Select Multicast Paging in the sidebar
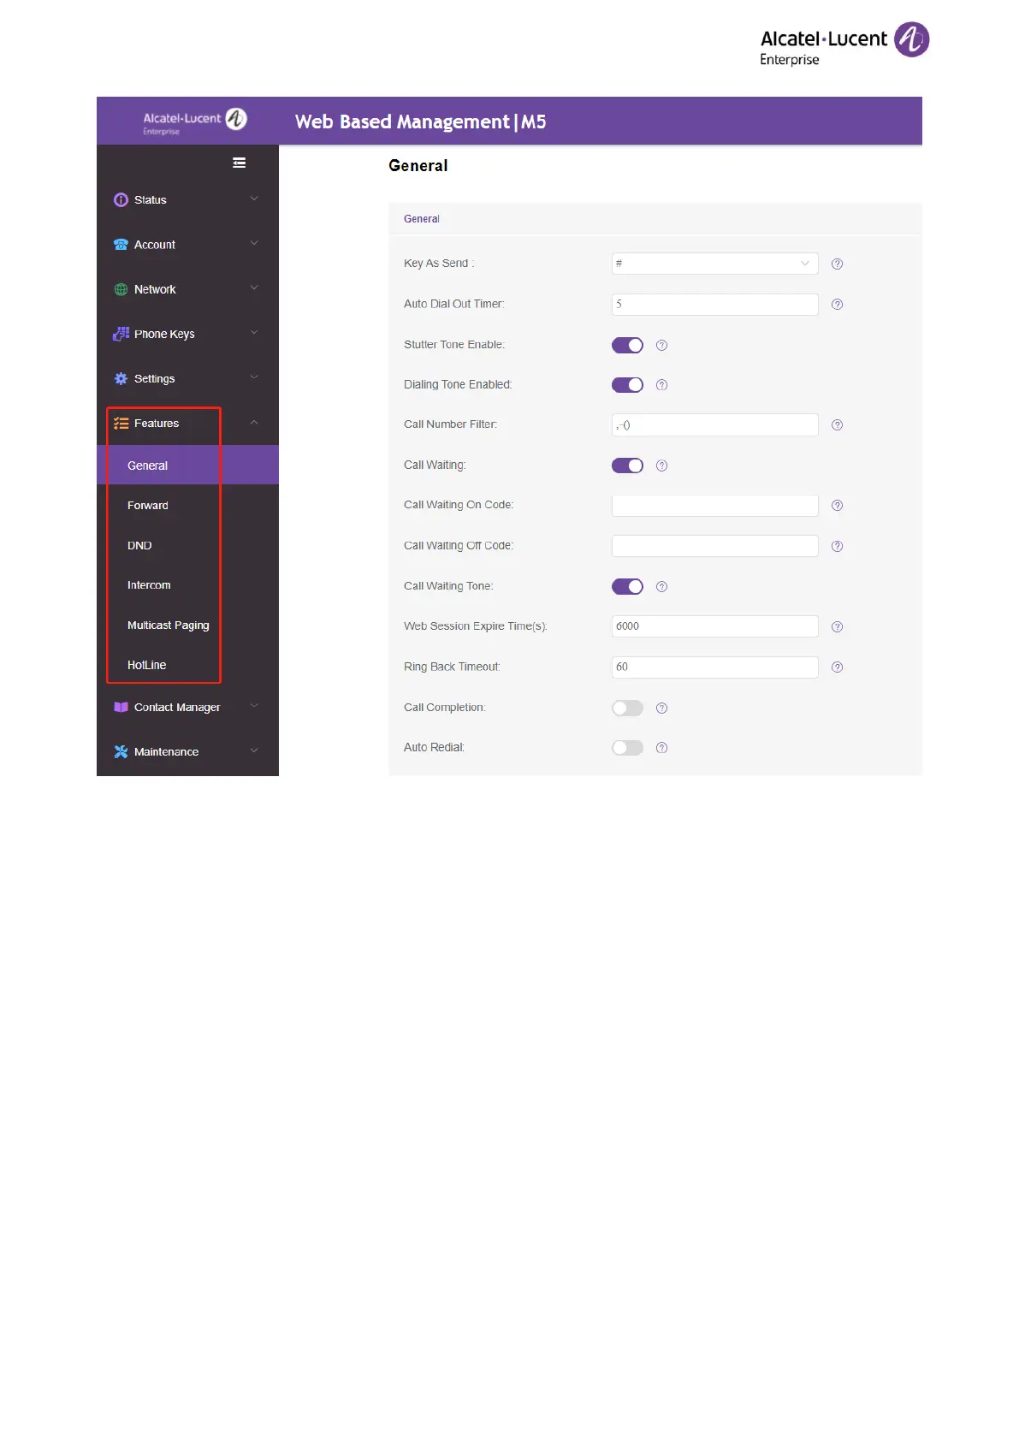 pos(168,626)
